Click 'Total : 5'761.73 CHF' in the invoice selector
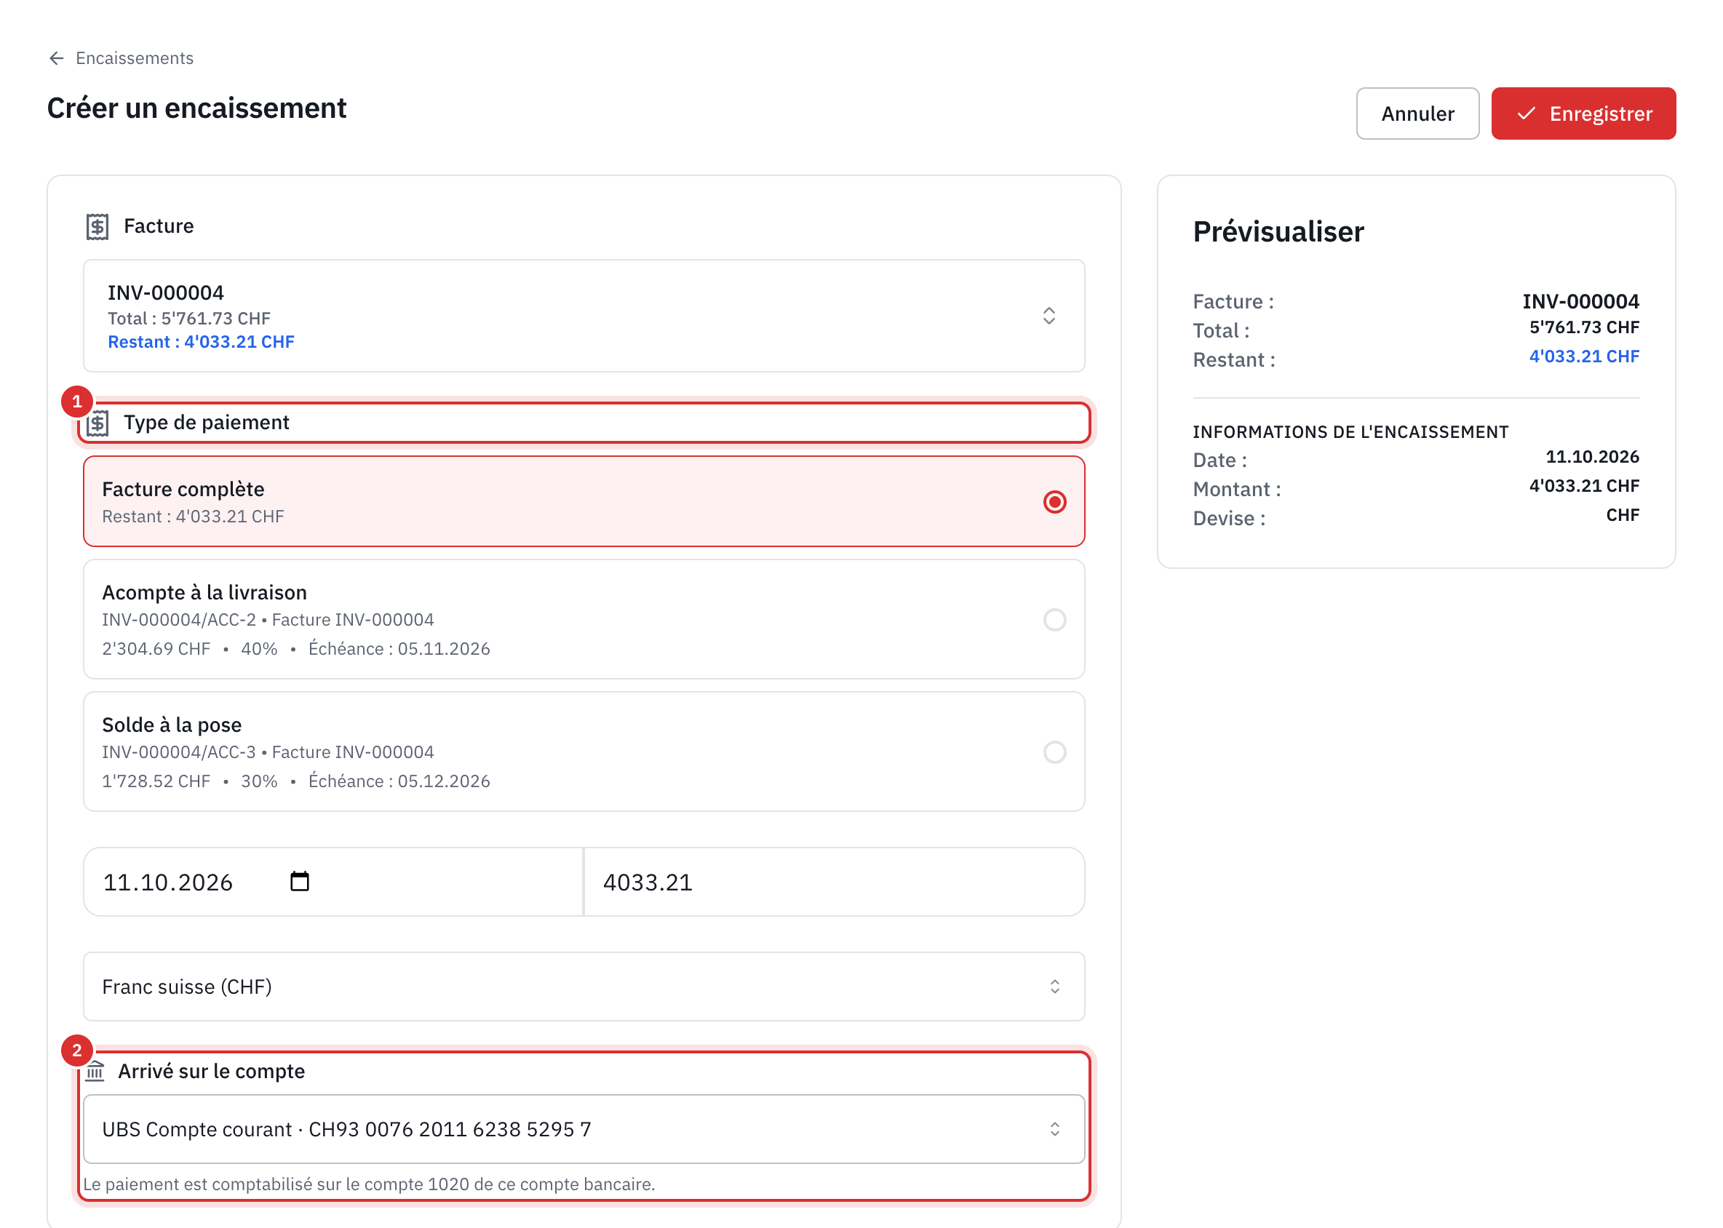 coord(189,319)
